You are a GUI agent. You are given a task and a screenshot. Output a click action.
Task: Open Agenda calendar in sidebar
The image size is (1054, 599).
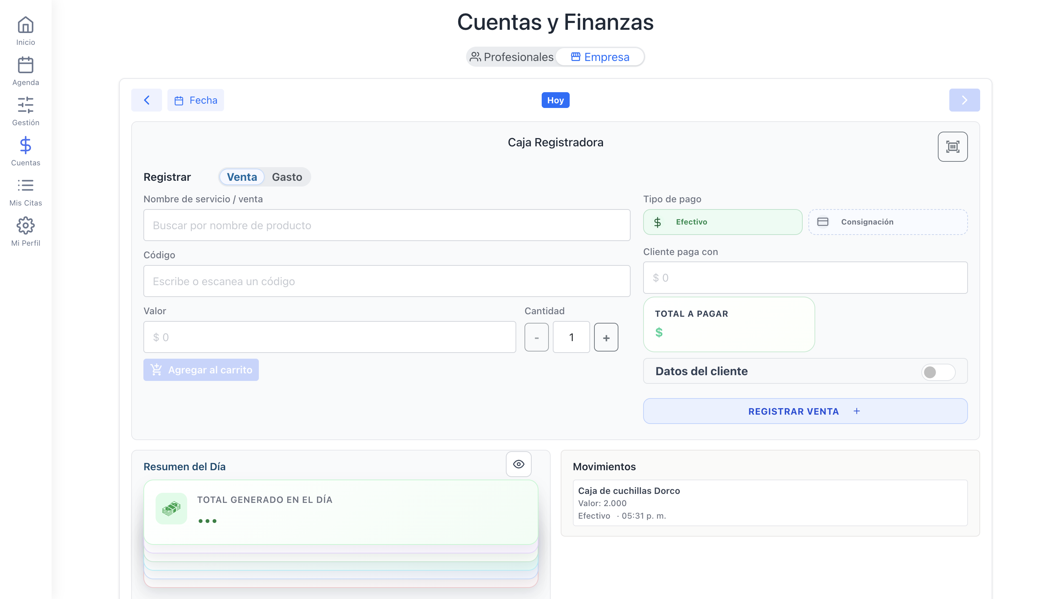coord(25,65)
